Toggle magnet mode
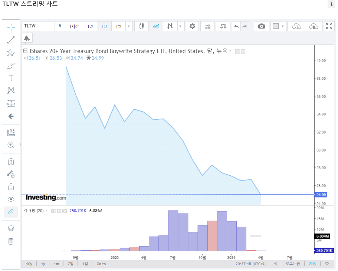This screenshot has width=338, height=271. (11, 161)
